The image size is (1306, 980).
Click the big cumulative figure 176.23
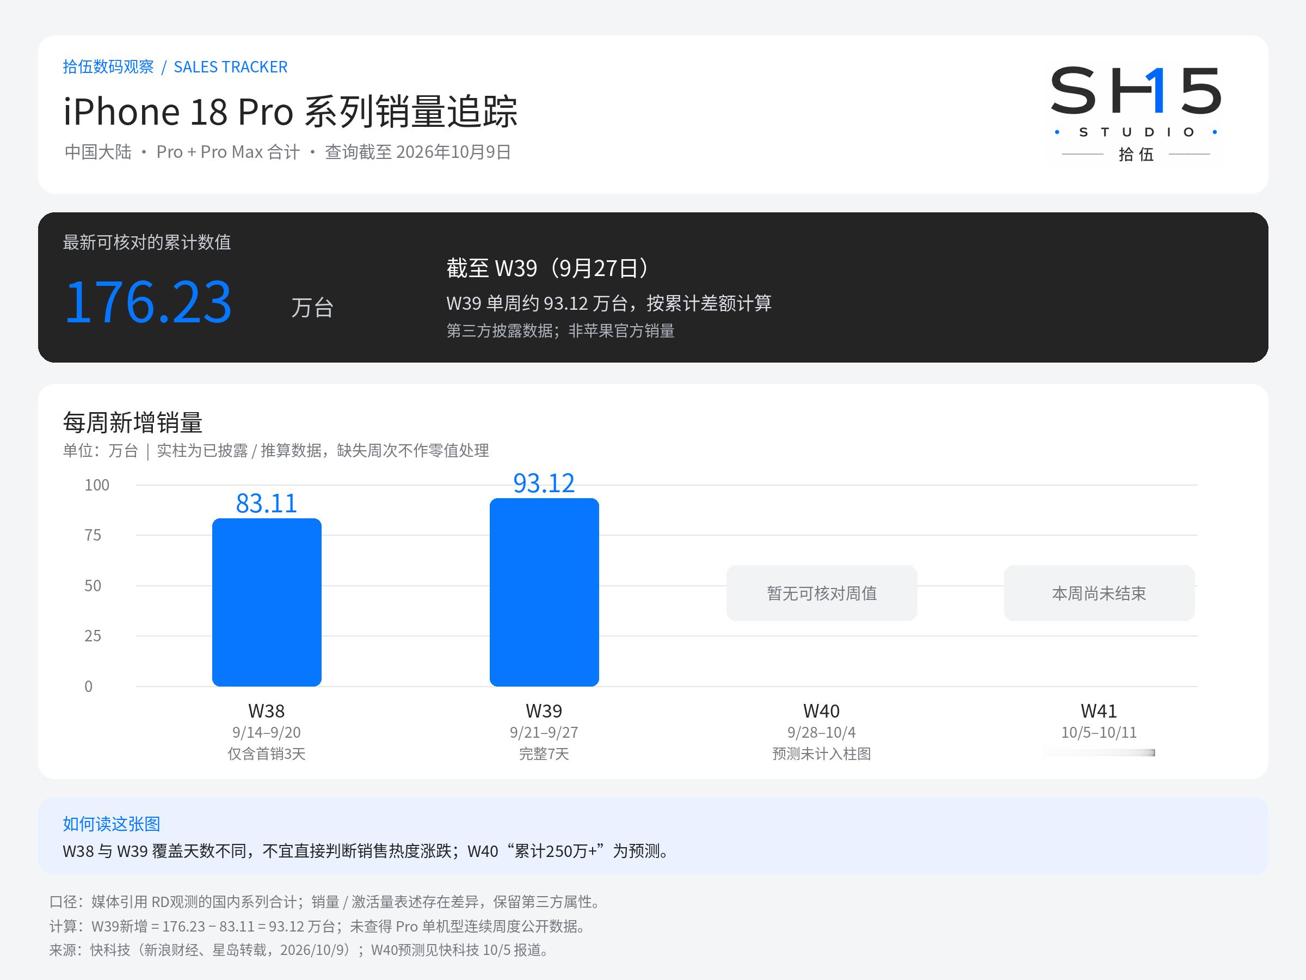pos(148,302)
